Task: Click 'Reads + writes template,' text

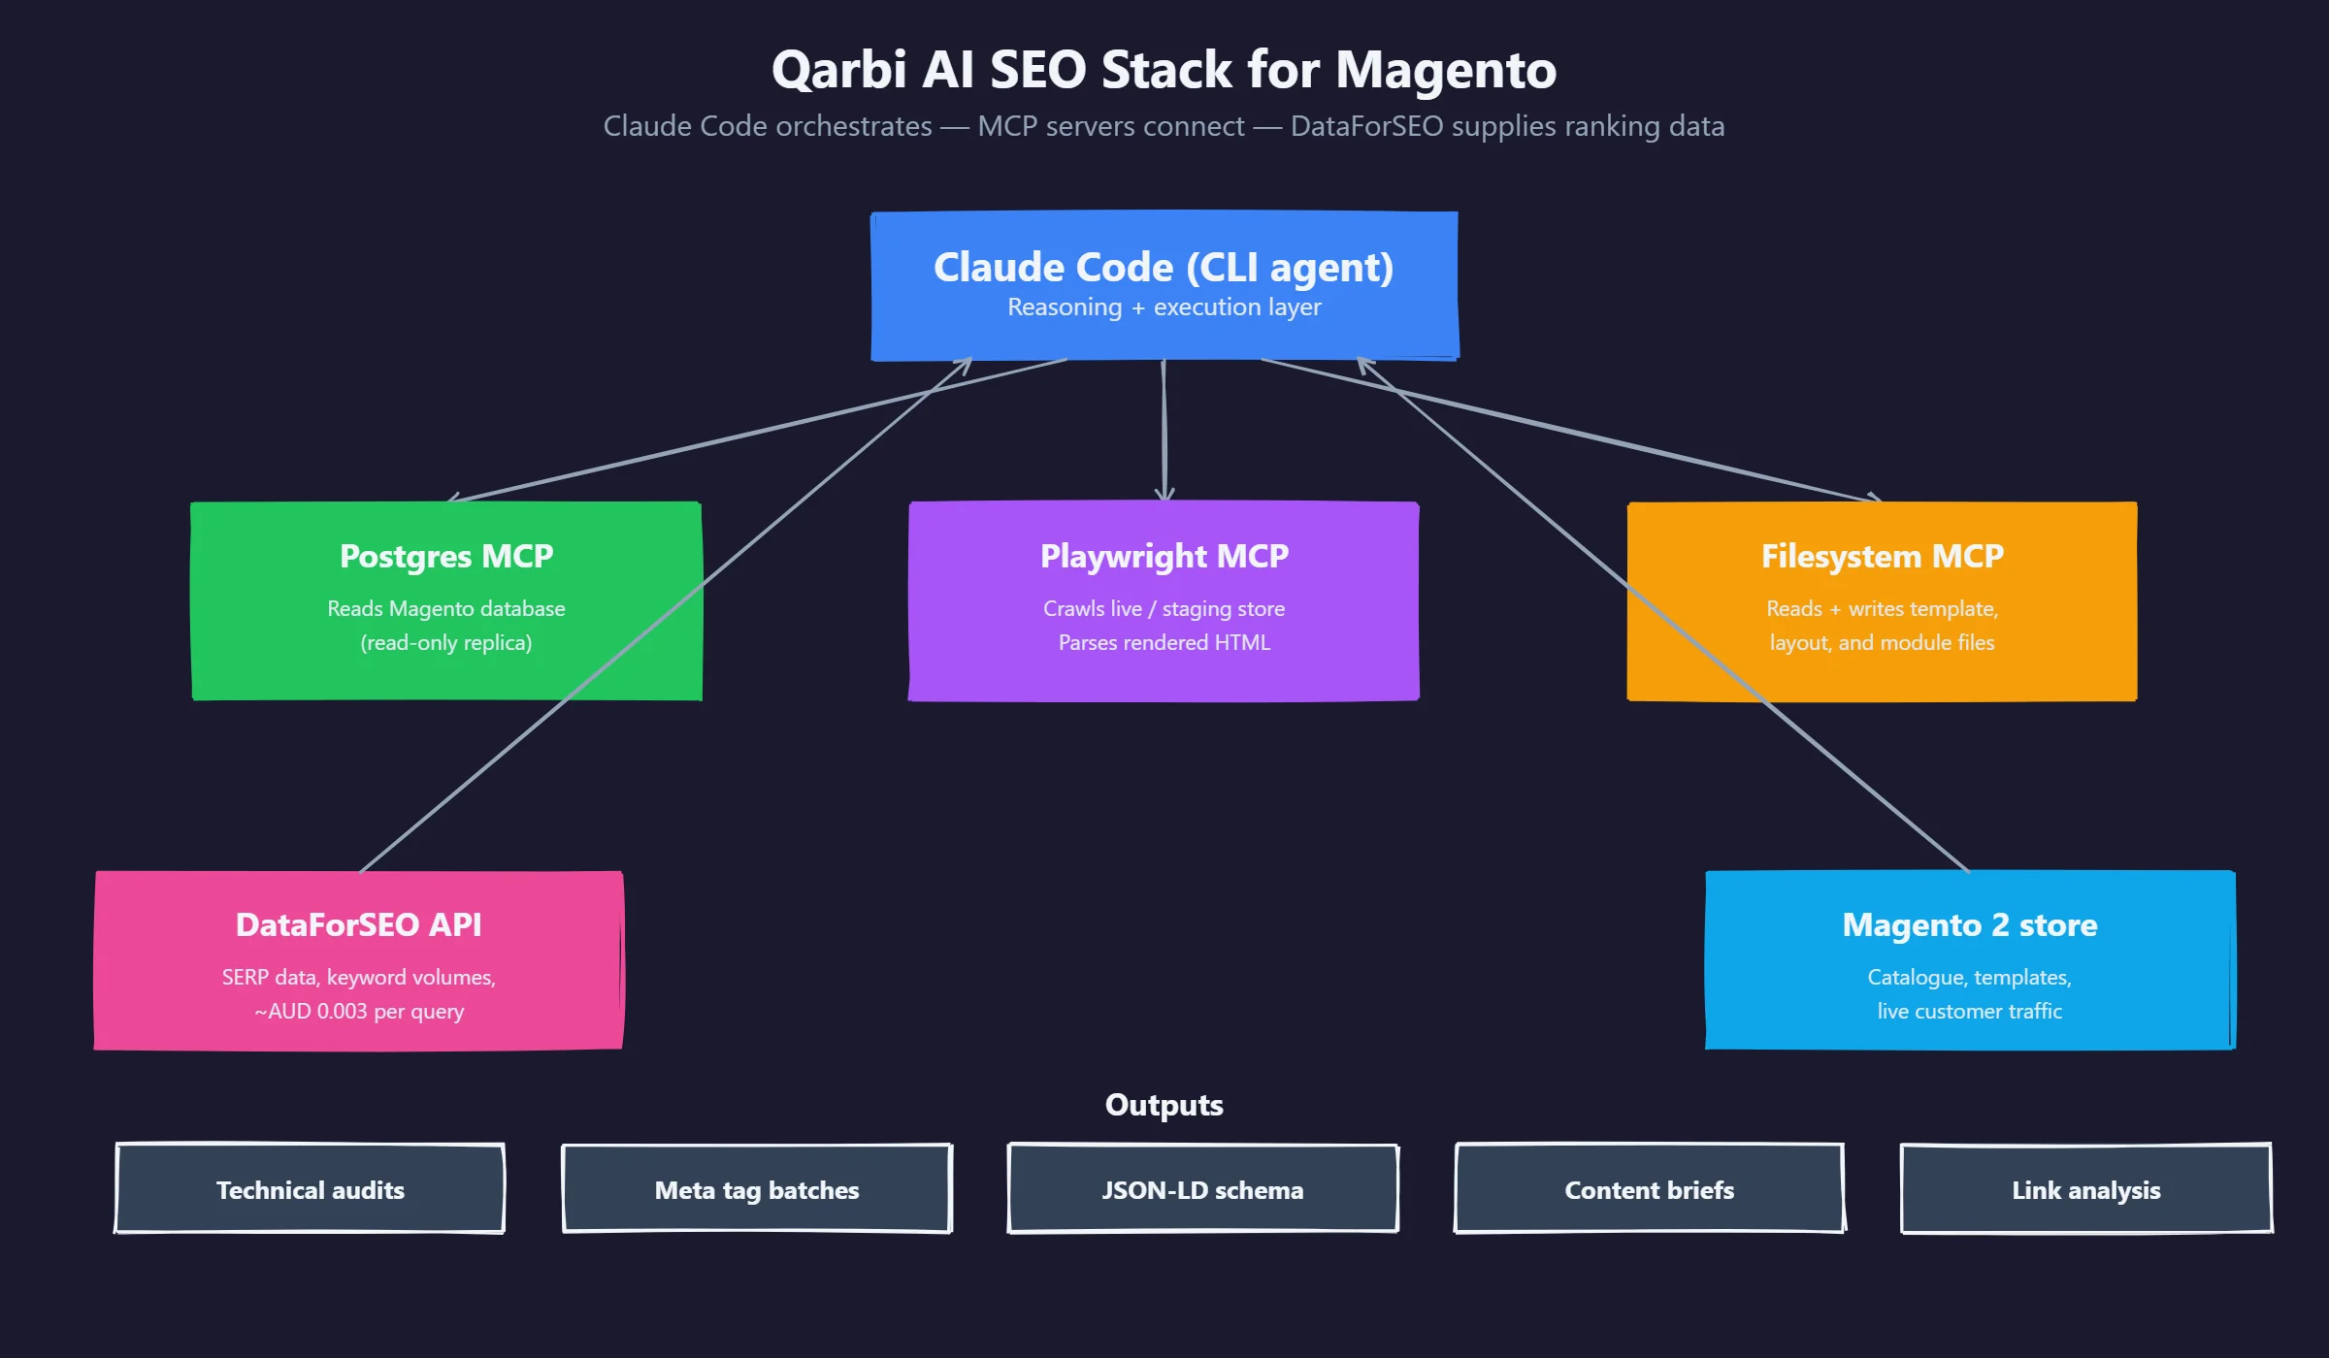Action: click(1883, 608)
